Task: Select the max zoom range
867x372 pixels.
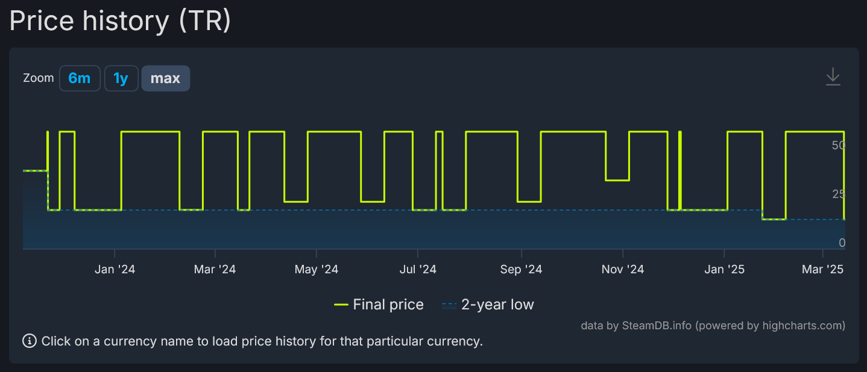Action: pos(165,78)
